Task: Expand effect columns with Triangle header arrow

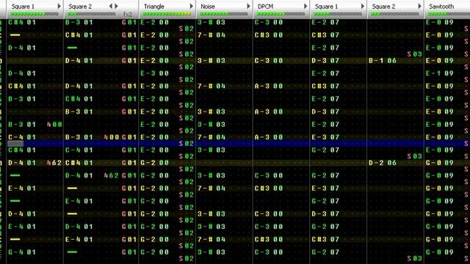Action: [x=191, y=7]
